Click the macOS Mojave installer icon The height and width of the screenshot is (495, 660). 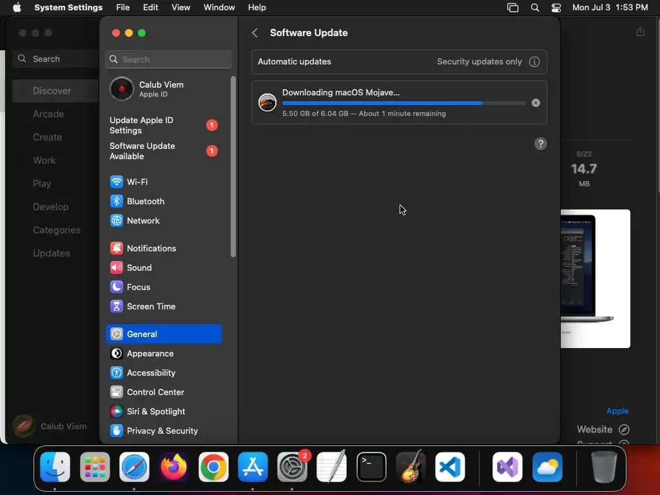click(267, 102)
